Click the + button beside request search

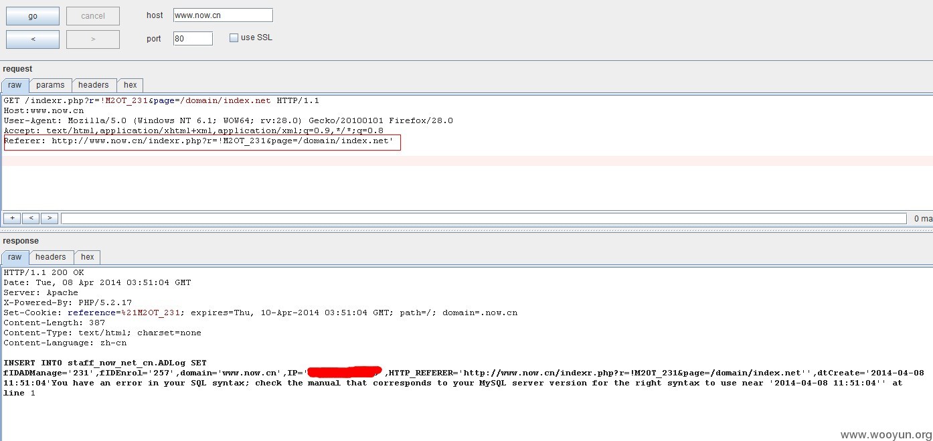coord(12,218)
